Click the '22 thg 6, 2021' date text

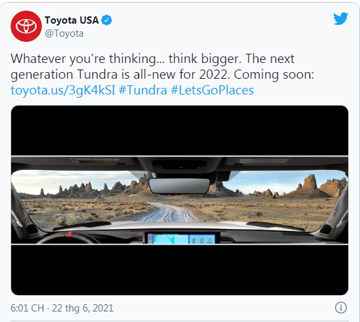click(83, 308)
